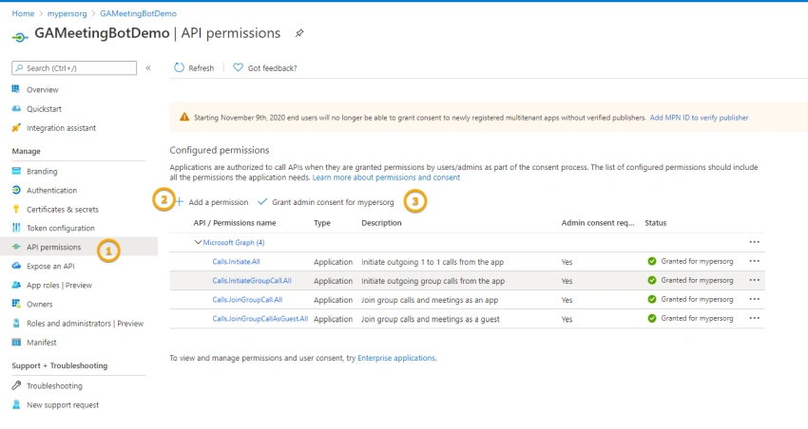
Task: Open Add MPN ID to verify publisher link
Action: click(699, 118)
